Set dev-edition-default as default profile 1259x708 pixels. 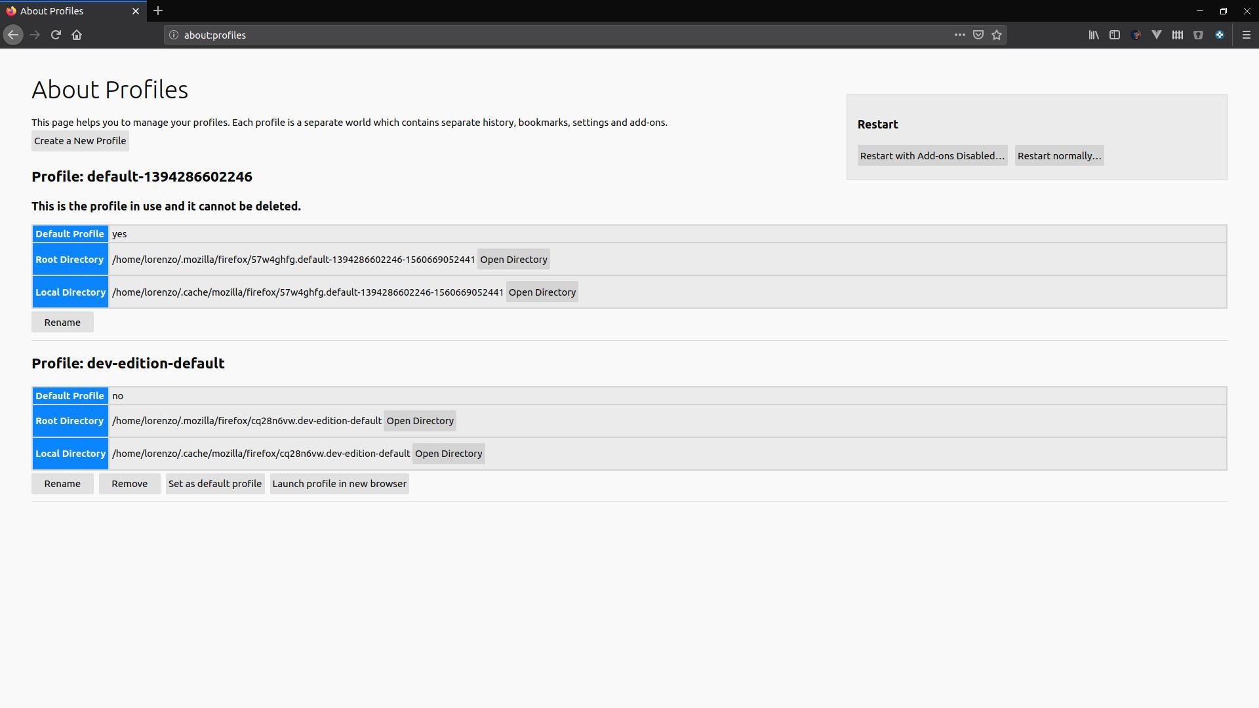[x=214, y=484]
